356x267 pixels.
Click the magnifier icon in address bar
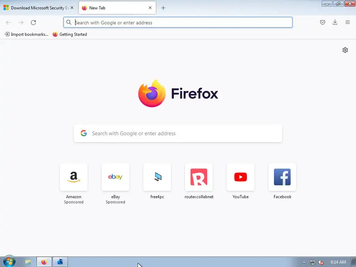pyautogui.click(x=69, y=22)
